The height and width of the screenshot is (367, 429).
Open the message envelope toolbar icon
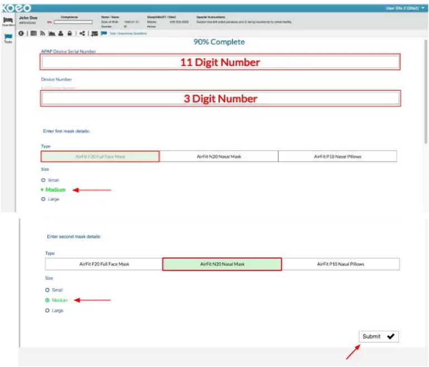(94, 34)
